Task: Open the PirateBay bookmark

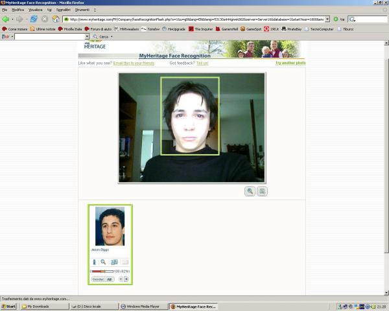Action: click(292, 29)
